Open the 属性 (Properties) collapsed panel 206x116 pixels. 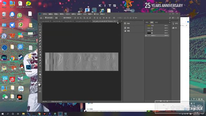(127, 28)
